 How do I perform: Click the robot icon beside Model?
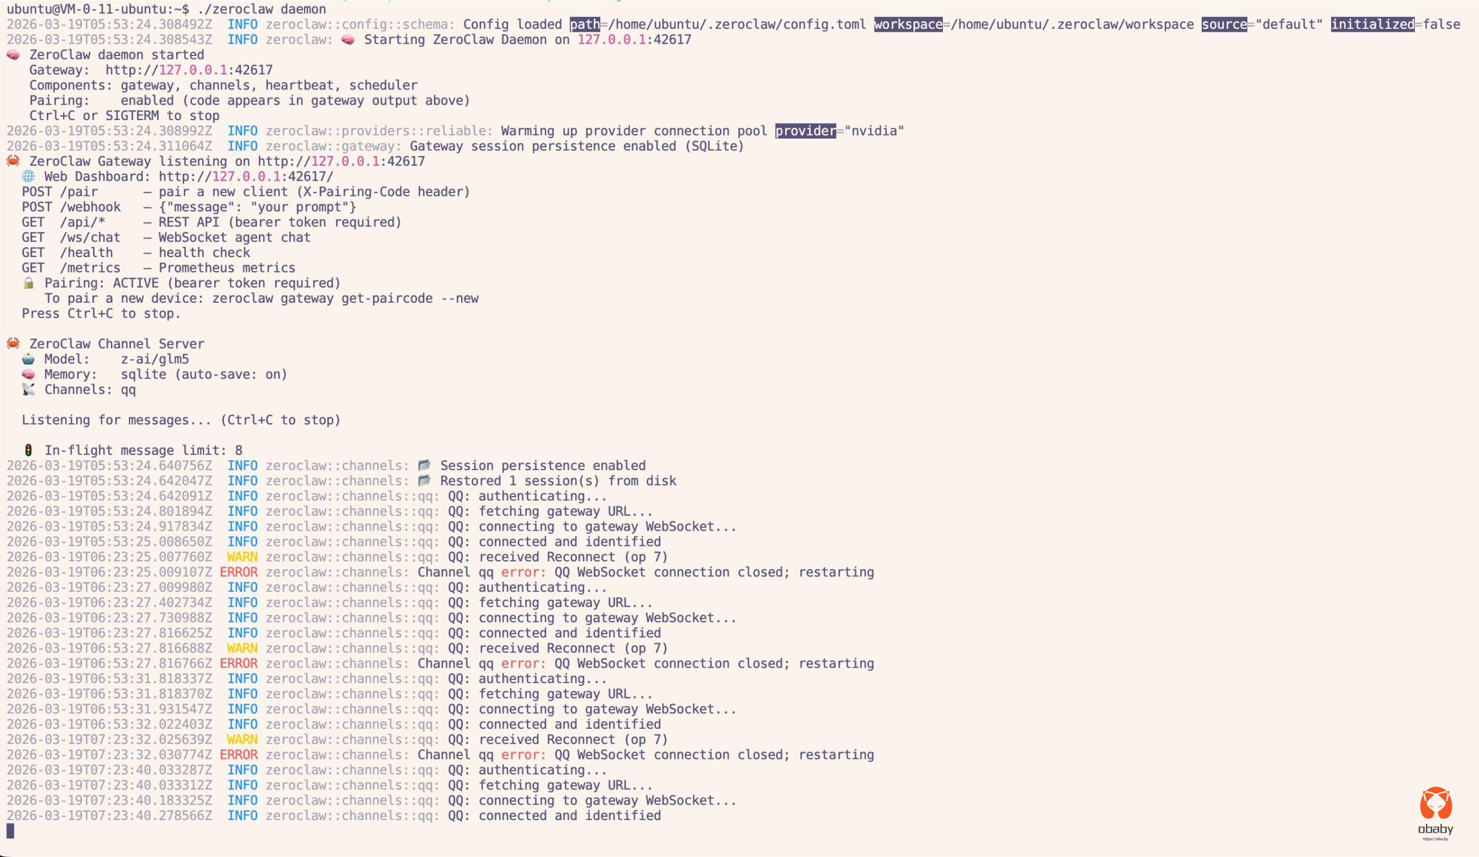pyautogui.click(x=28, y=359)
